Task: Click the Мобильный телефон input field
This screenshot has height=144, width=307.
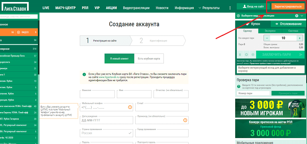Action: click(x=106, y=107)
